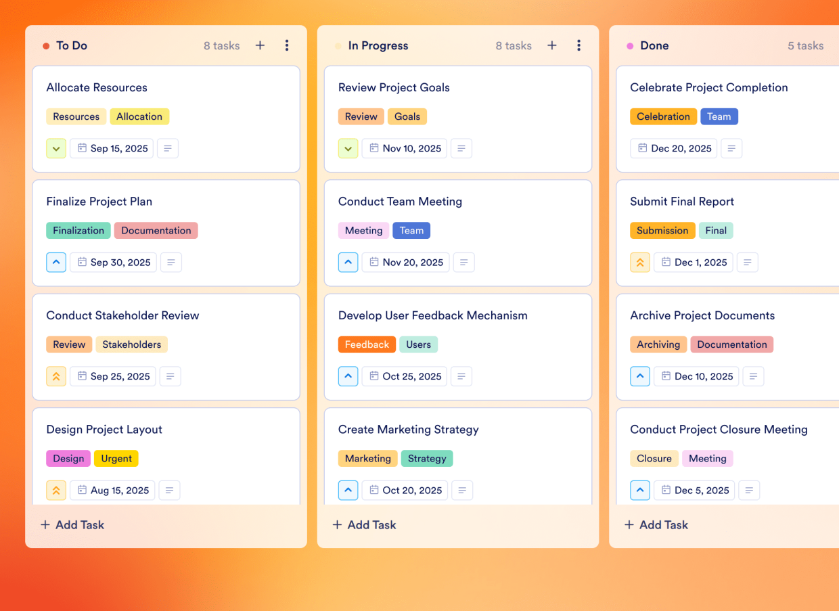This screenshot has width=839, height=611.
Task: Click Add Task in In Progress column
Action: (364, 525)
